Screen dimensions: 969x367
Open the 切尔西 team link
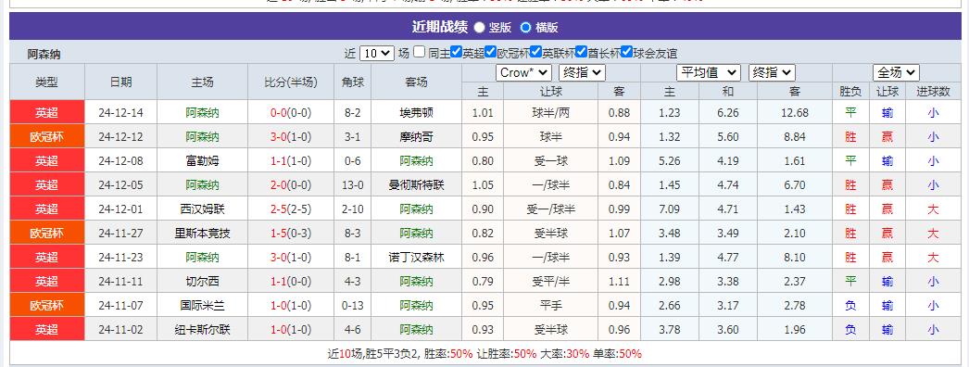click(203, 281)
